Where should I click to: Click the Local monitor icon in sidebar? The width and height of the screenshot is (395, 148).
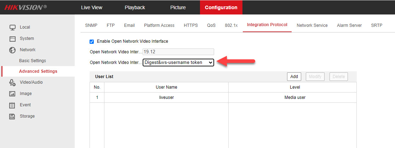pyautogui.click(x=12, y=27)
